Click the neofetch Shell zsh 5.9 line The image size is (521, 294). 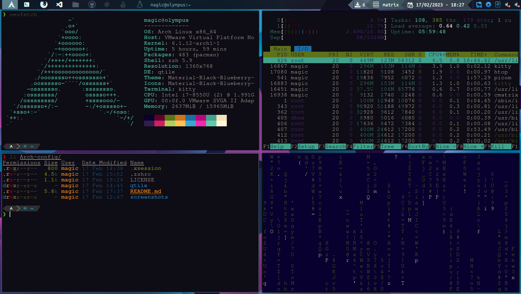pyautogui.click(x=168, y=60)
